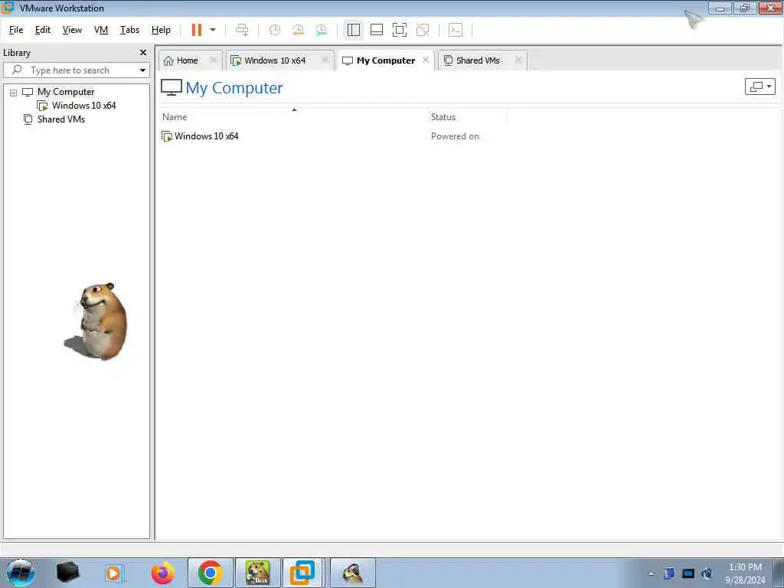Close the Shared VMs tab
Viewport: 784px width, 588px height.
pos(518,60)
